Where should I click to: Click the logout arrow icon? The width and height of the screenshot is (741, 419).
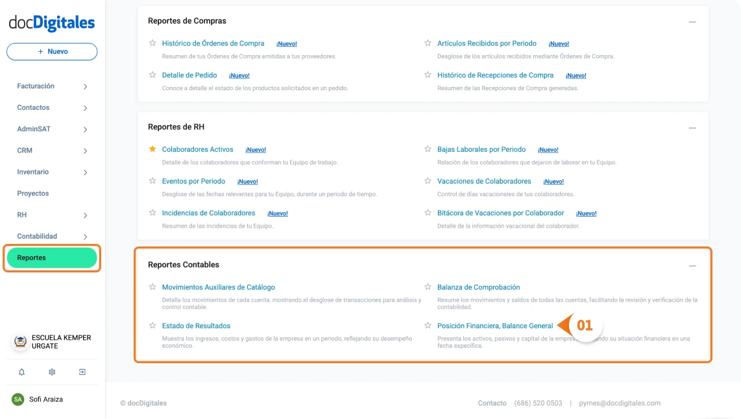tap(82, 372)
